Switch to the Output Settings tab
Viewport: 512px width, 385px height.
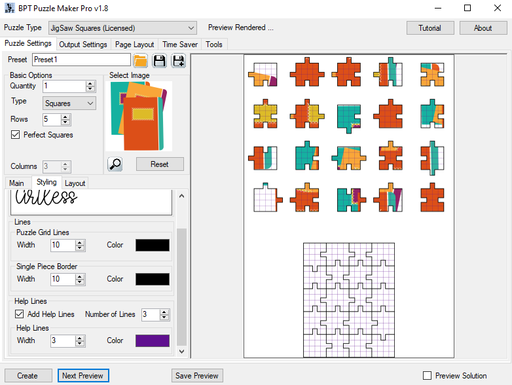83,45
